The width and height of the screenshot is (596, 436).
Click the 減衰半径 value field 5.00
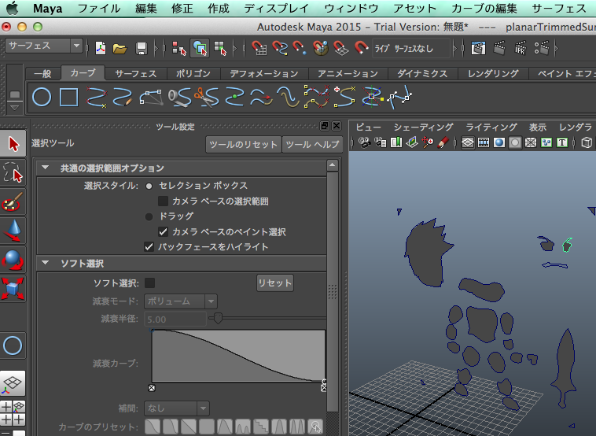tap(175, 320)
